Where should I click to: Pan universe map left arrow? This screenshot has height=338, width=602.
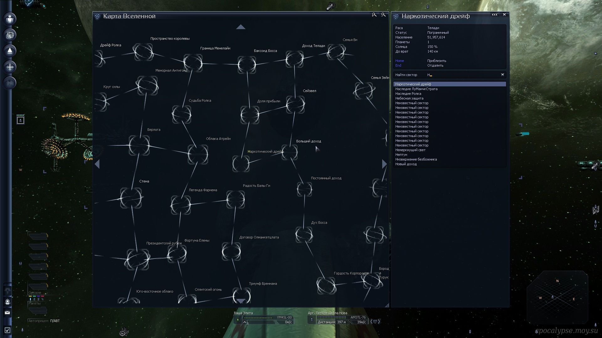(x=97, y=164)
